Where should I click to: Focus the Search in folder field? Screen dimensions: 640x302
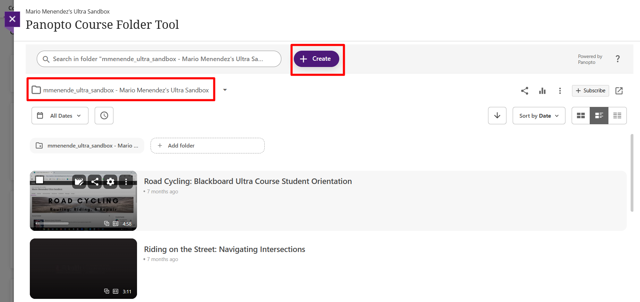tap(159, 59)
